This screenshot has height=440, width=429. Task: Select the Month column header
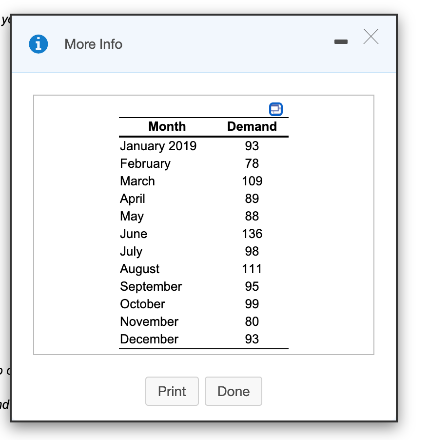coord(167,126)
